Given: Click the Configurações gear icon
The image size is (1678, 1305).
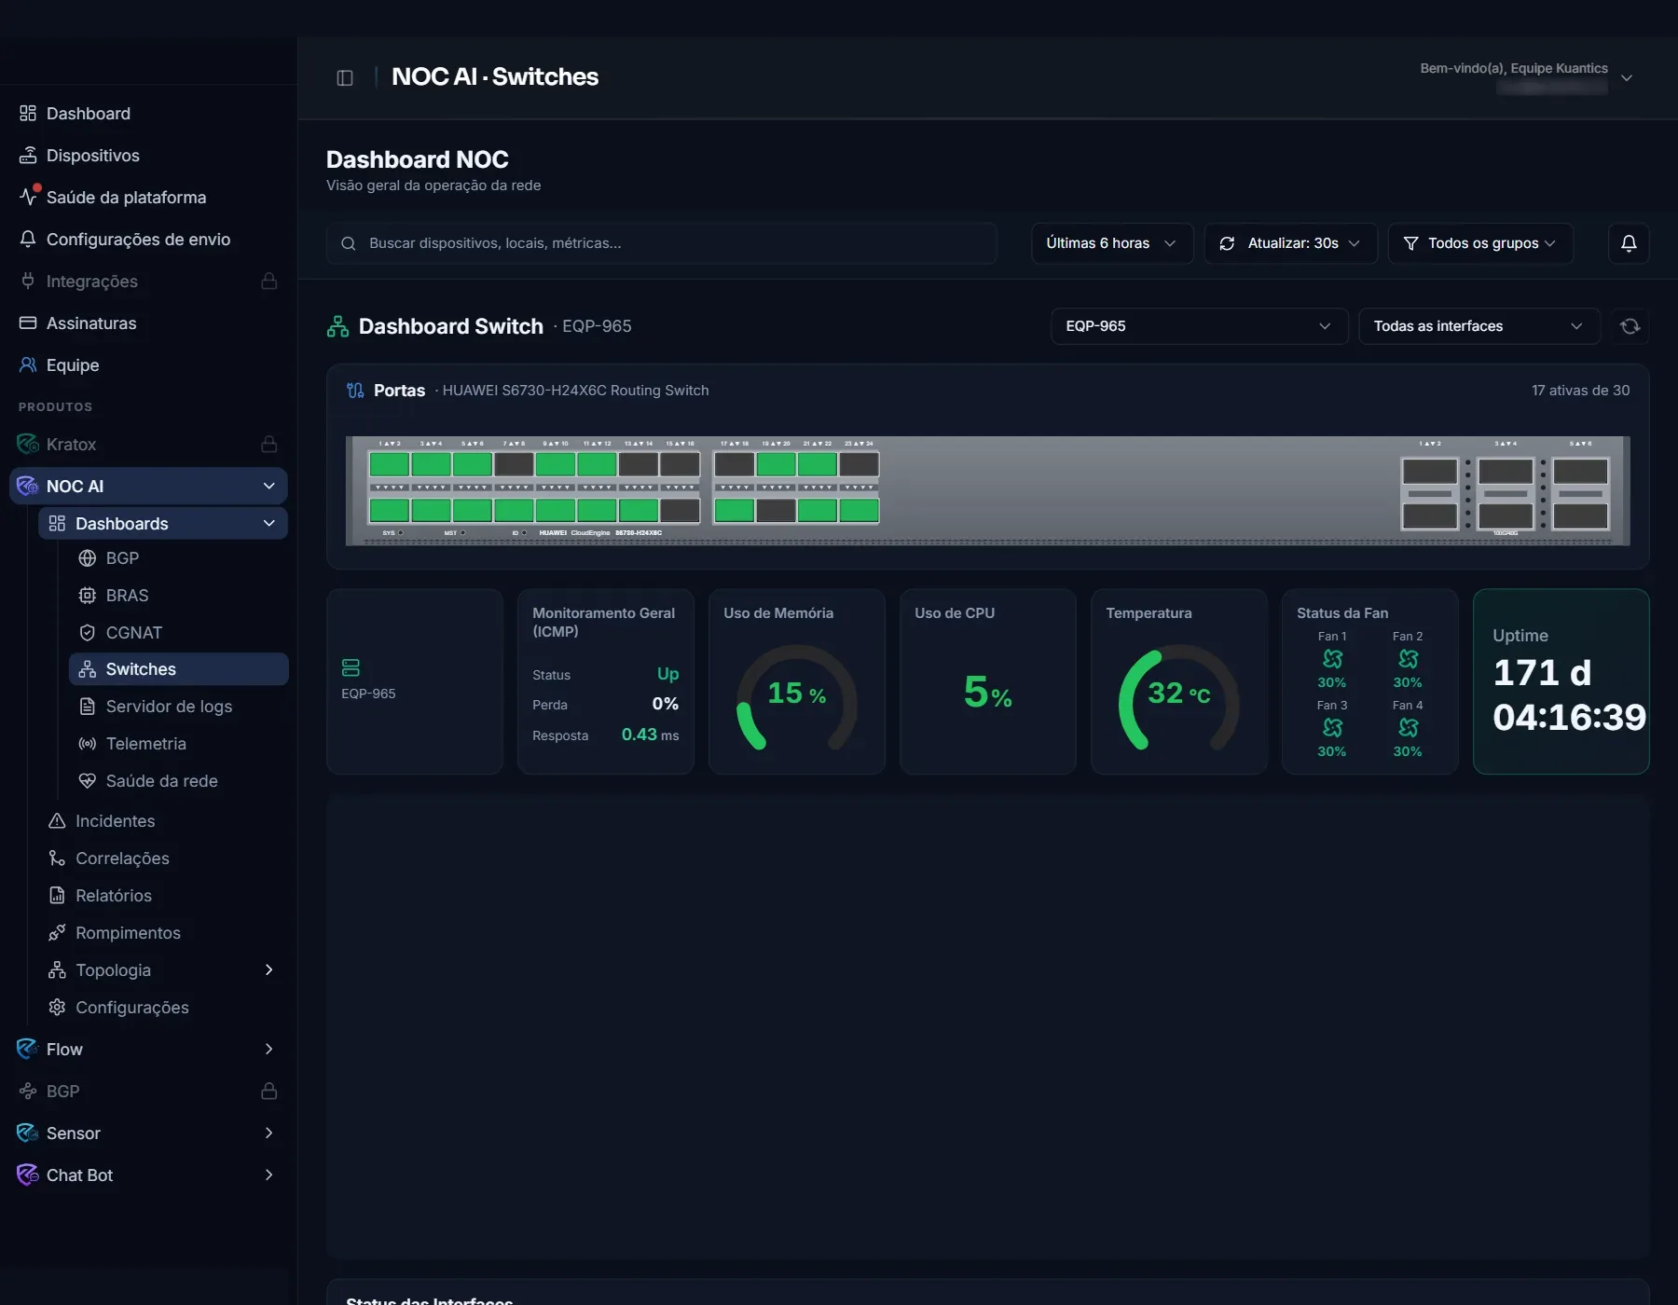Looking at the screenshot, I should [x=57, y=1008].
